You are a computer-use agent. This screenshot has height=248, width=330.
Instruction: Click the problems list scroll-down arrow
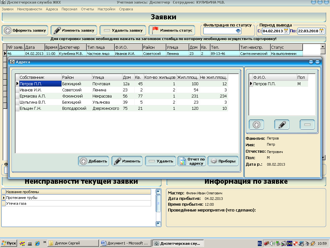point(158,224)
